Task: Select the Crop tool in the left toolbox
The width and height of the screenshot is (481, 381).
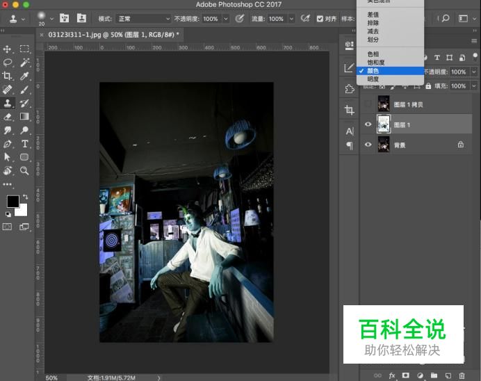Action: pyautogui.click(x=7, y=76)
